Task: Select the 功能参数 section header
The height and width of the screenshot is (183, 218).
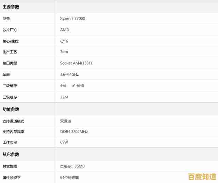Action: [x=11, y=109]
